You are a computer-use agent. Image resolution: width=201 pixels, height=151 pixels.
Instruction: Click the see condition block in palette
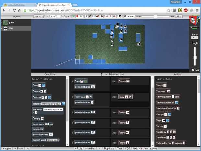point(39,85)
